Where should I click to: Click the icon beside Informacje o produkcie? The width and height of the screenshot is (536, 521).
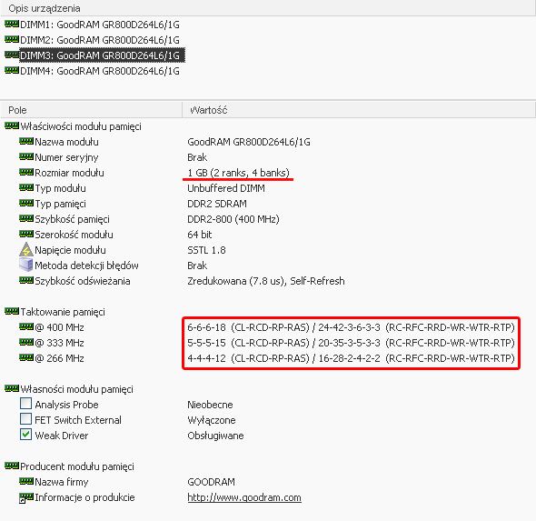(x=26, y=497)
